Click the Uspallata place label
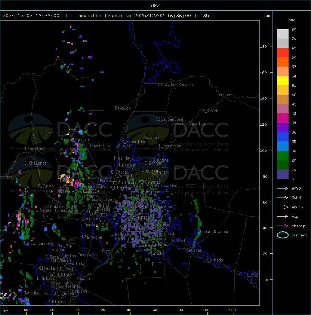 (x=35, y=149)
